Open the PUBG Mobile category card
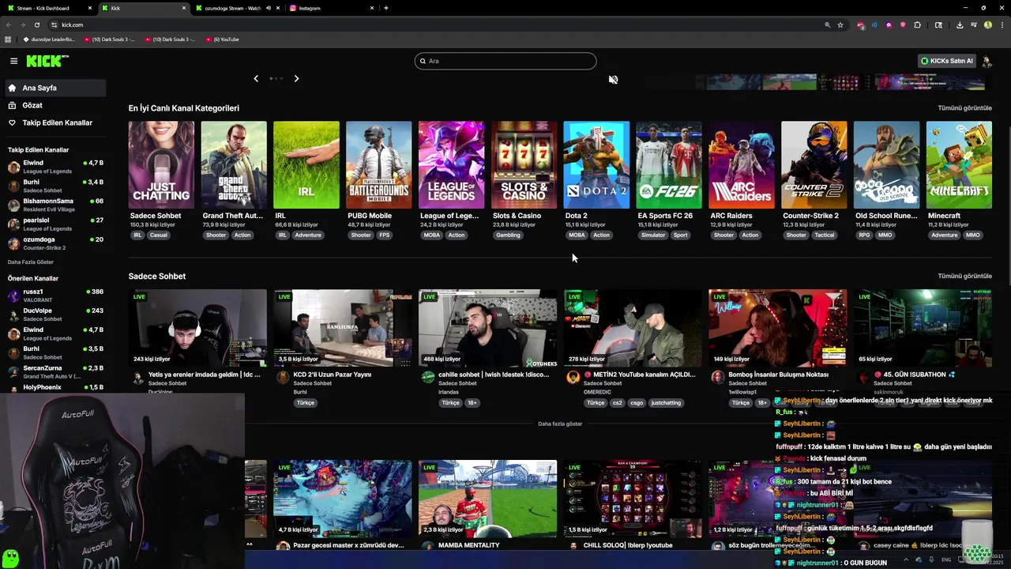The image size is (1011, 569). point(379,164)
